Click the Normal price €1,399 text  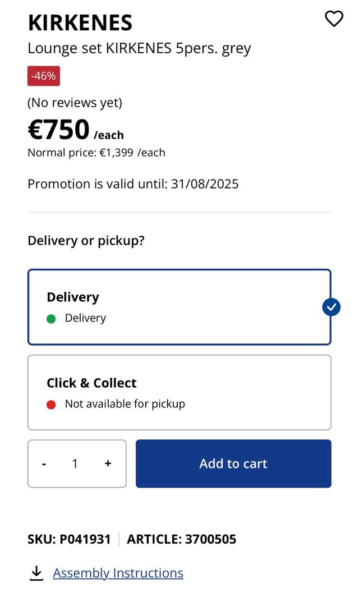tap(96, 153)
